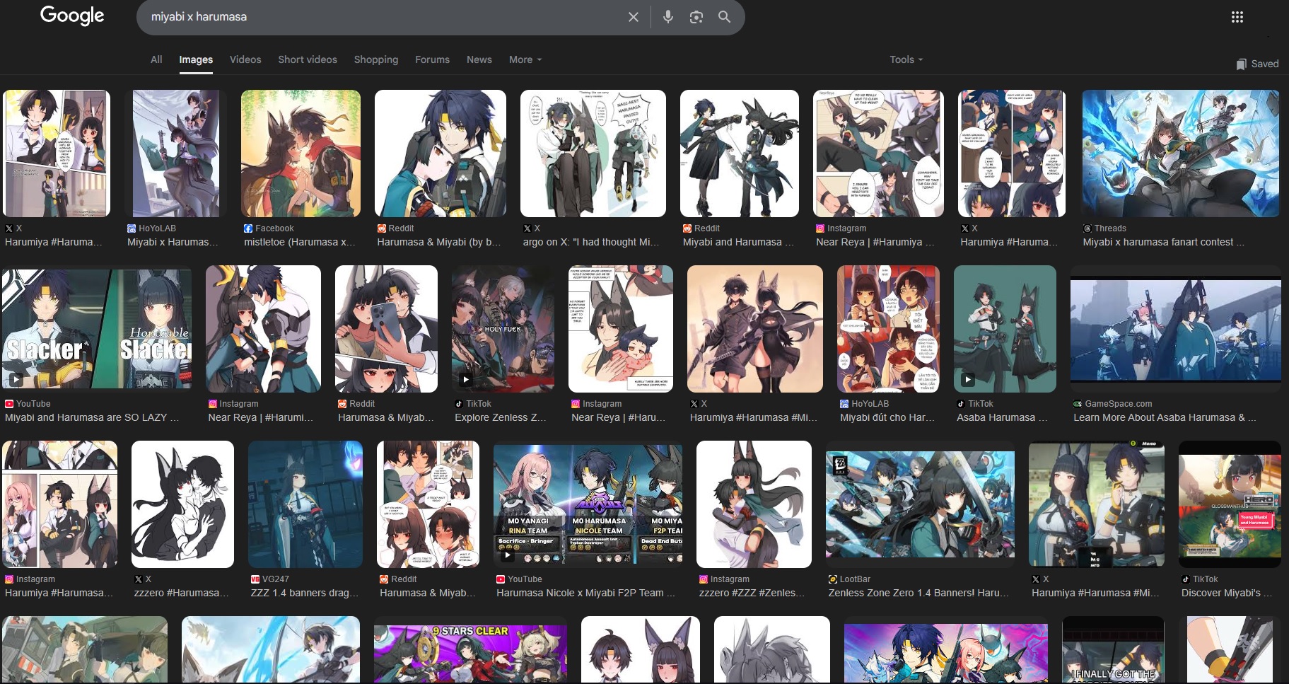Click Instagram icon beside zzzero #ZZZ #Zenless

click(x=704, y=579)
